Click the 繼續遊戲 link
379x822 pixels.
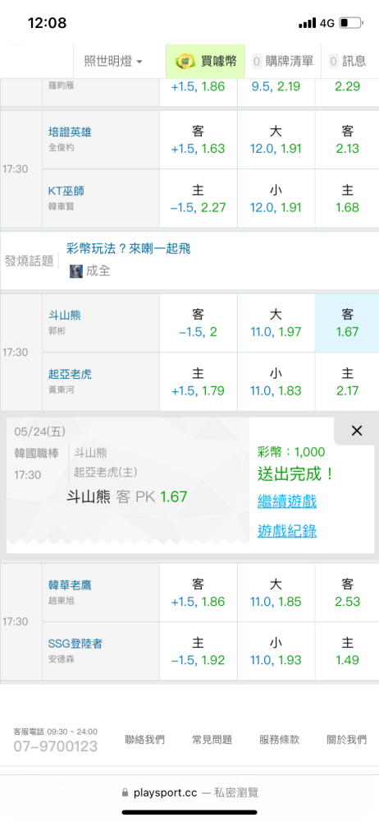(x=287, y=501)
